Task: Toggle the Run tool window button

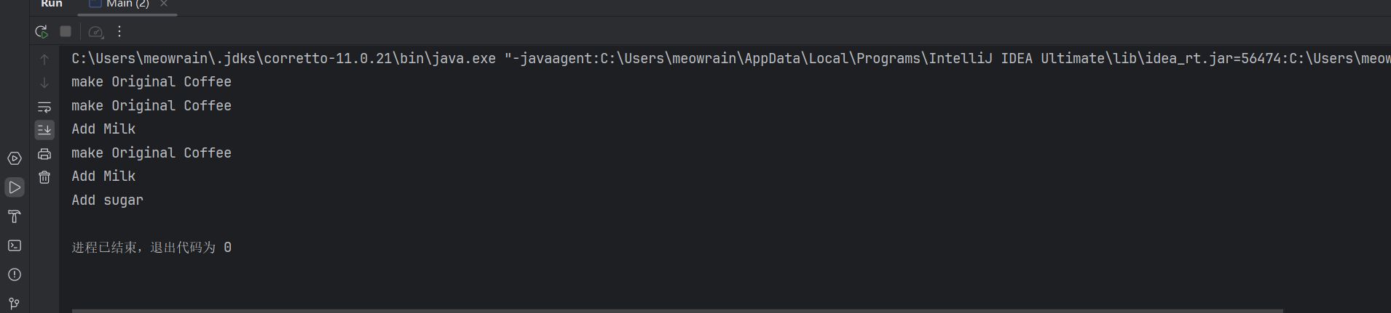Action: pos(15,187)
